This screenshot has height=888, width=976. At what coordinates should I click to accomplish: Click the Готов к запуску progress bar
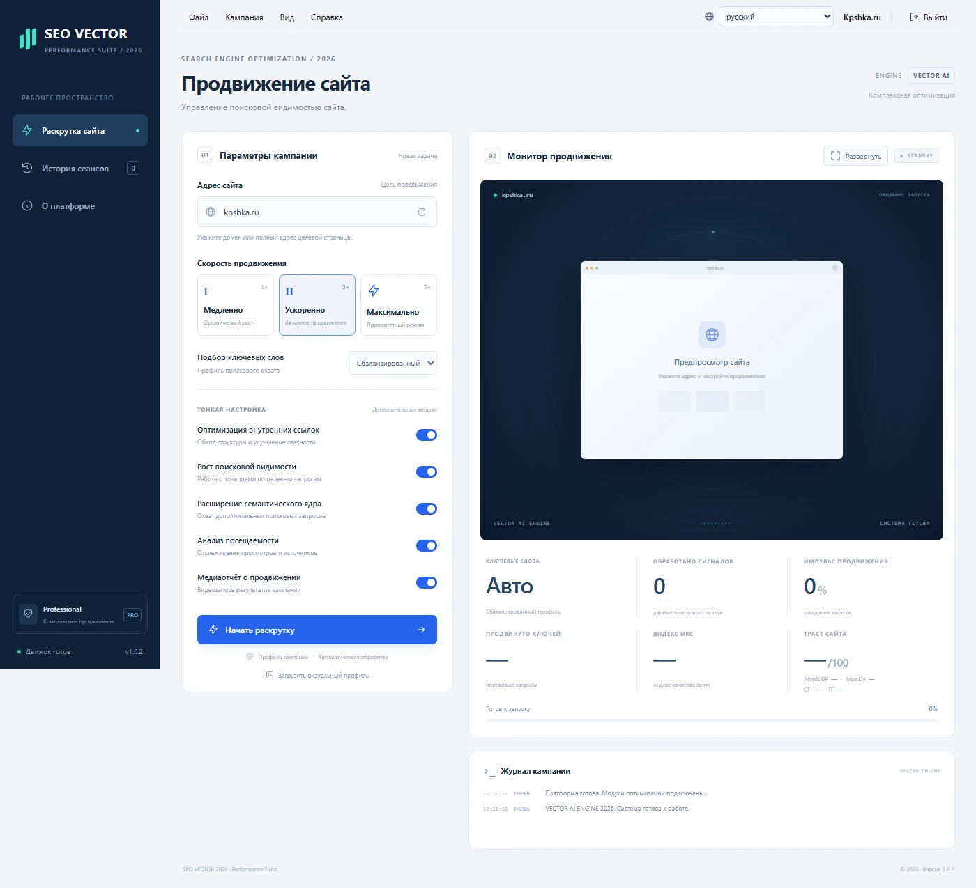712,720
